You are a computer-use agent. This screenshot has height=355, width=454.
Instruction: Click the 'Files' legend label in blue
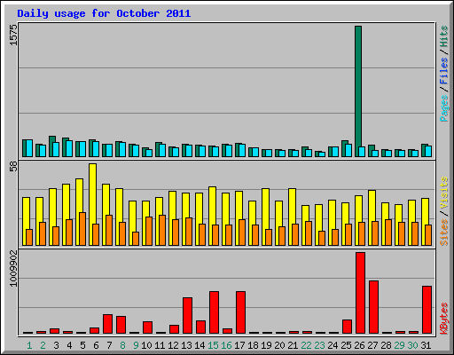coord(444,70)
